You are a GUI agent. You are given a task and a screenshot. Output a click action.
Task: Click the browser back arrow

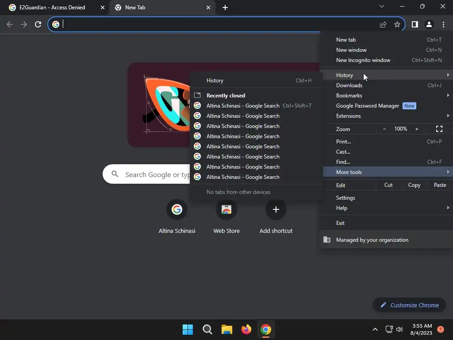(10, 25)
